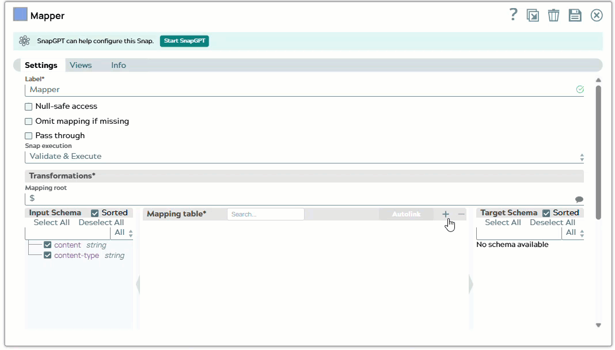615x350 pixels.
Task: Click the scrollbar down arrow
Action: (598, 325)
